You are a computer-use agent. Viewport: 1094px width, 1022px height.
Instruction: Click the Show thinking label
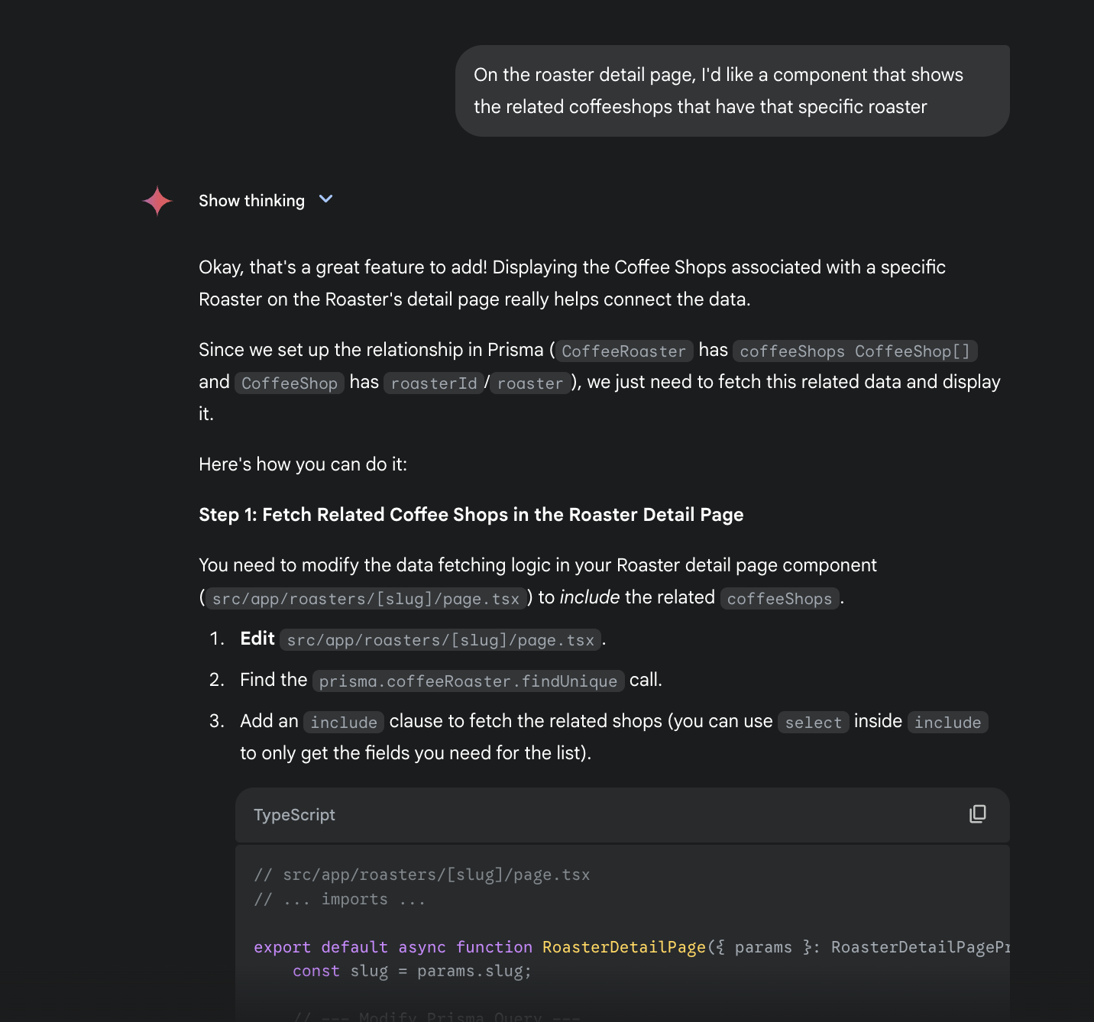pyautogui.click(x=251, y=201)
